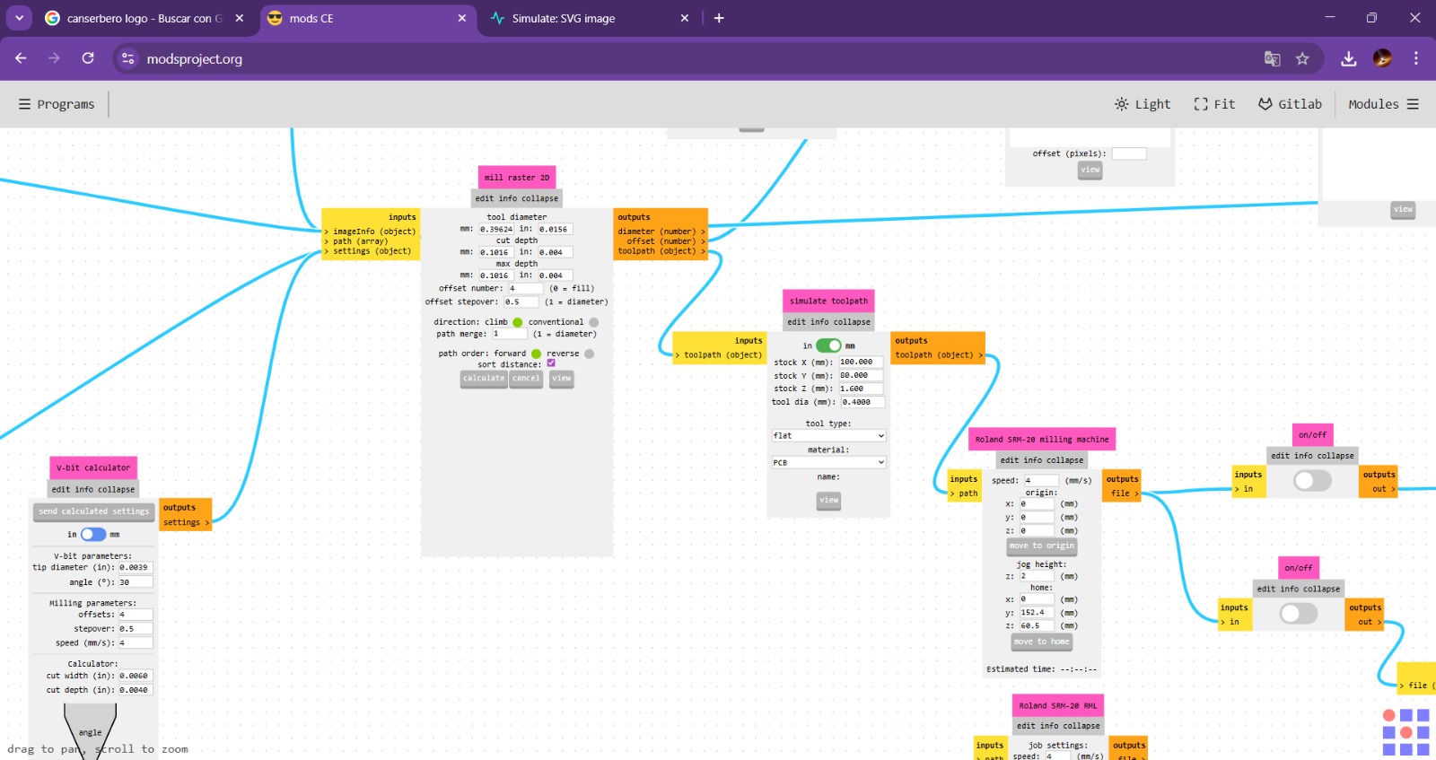Select climb direction radio button
The height and width of the screenshot is (760, 1436).
click(x=517, y=322)
